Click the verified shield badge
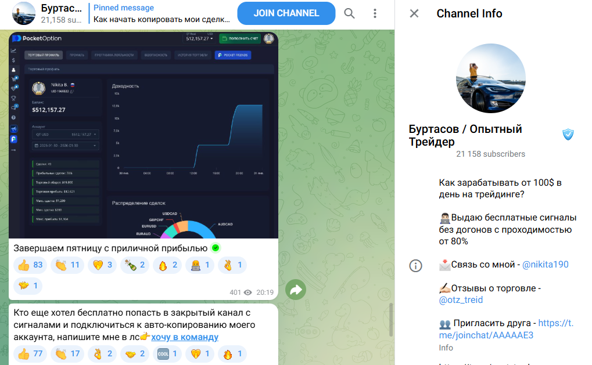Viewport: 592px width, 365px height. (568, 134)
